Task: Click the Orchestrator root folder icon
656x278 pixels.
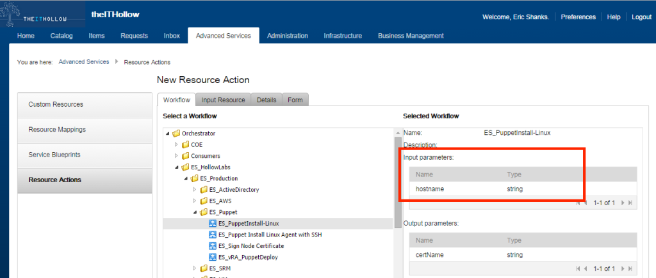Action: (x=176, y=134)
